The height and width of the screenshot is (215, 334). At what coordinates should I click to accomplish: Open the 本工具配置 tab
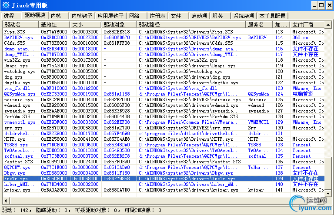tap(272, 16)
